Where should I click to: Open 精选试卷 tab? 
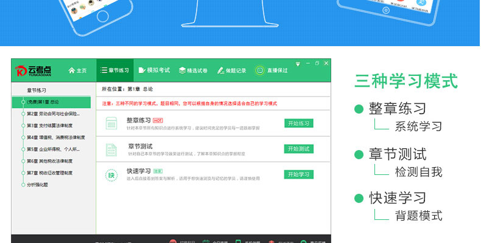click(x=193, y=70)
